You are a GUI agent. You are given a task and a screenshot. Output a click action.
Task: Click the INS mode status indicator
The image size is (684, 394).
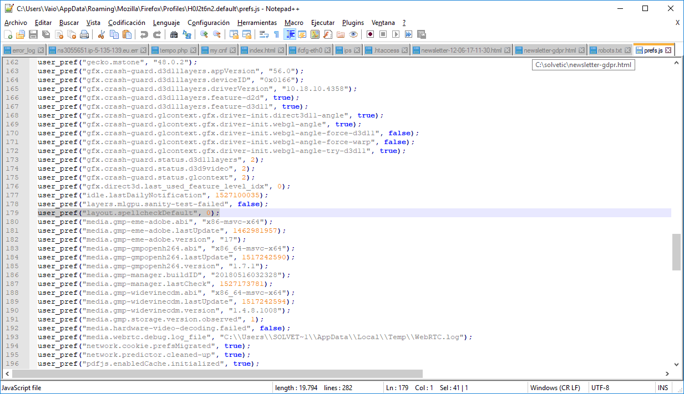[662, 388]
